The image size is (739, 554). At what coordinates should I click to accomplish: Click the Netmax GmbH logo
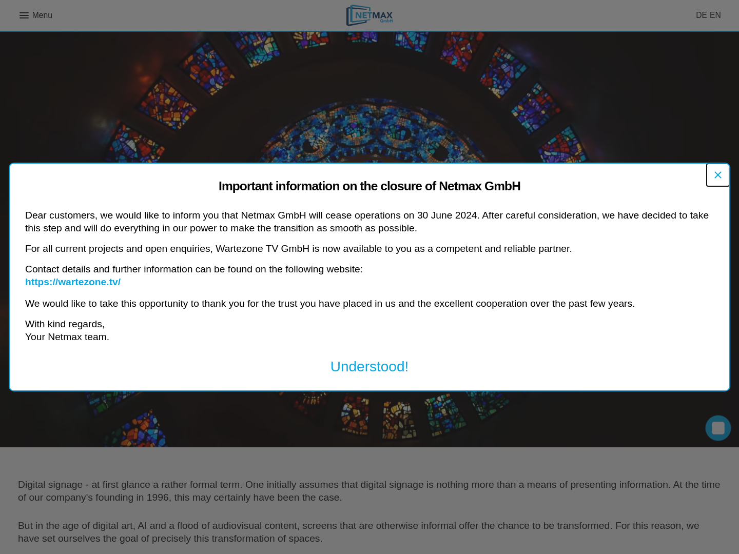tap(369, 15)
